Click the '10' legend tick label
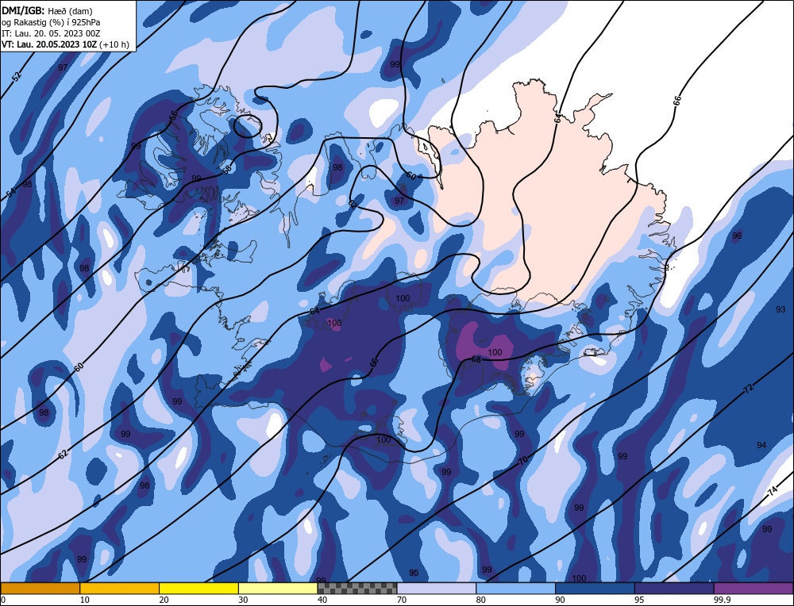Image resolution: width=794 pixels, height=606 pixels. click(85, 600)
